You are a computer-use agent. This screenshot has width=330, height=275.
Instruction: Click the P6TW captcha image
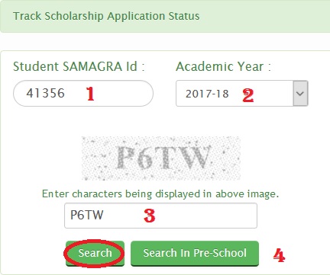coord(161,158)
